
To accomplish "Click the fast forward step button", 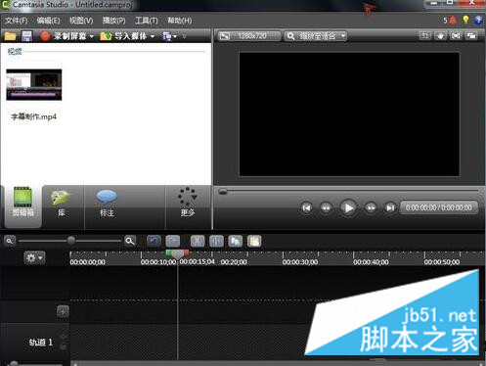I will tap(371, 207).
